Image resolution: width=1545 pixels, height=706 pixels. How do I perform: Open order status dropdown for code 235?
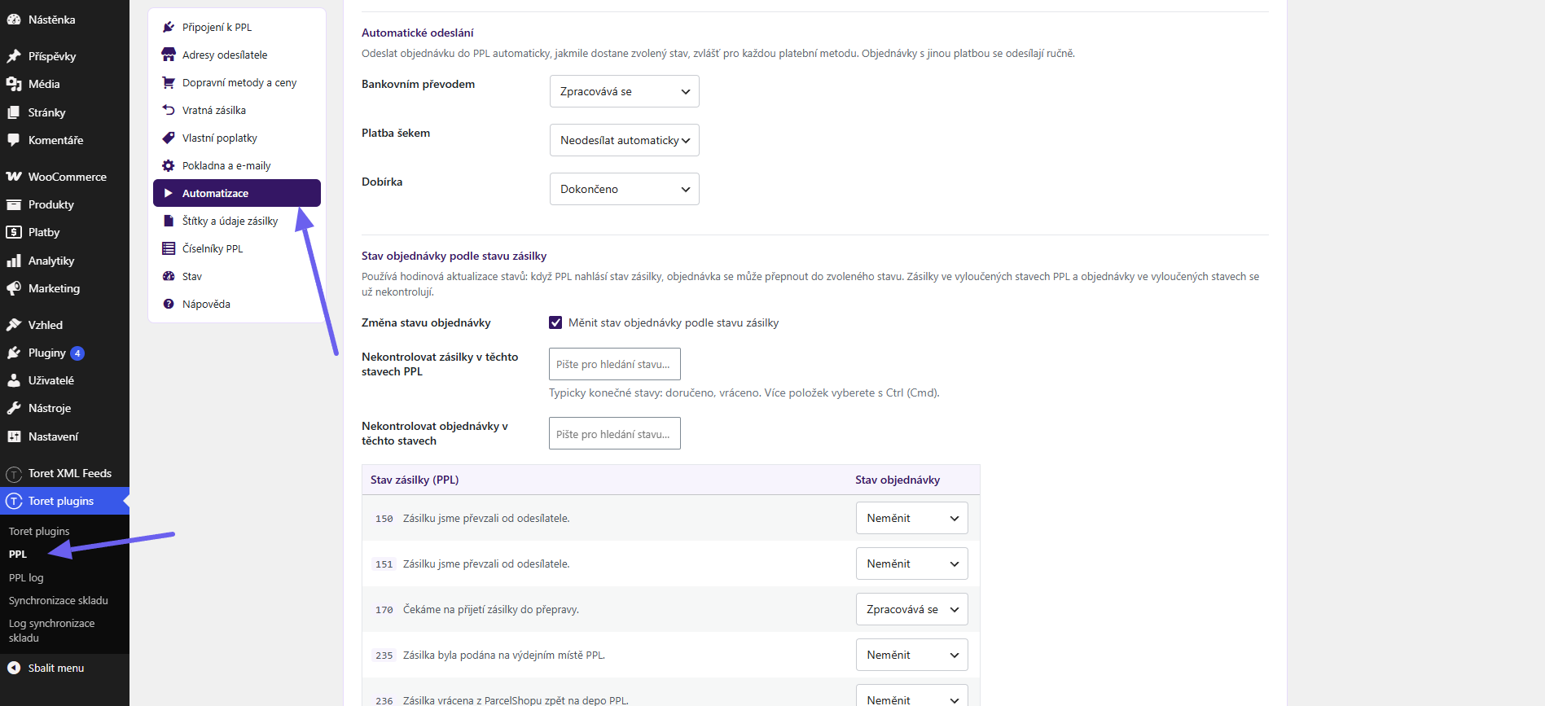tap(912, 655)
